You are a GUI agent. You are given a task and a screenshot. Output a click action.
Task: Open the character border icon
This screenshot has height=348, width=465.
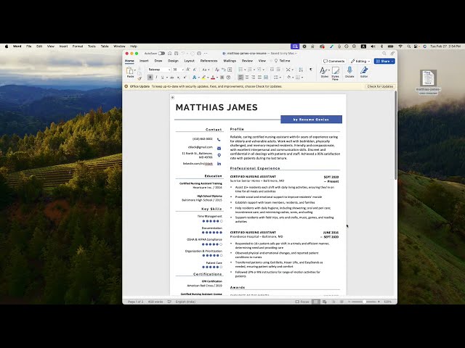230,70
